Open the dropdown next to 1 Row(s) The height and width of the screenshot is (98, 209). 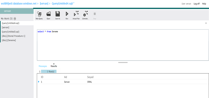click(59, 71)
